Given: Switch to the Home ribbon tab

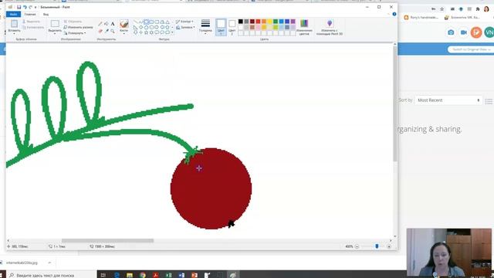Looking at the screenshot, I should [x=30, y=14].
